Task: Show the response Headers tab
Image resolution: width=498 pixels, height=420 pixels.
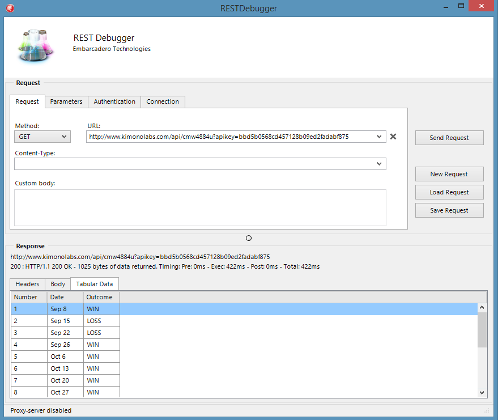Action: (27, 284)
